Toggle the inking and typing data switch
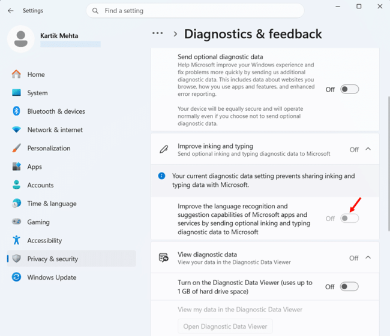The width and height of the screenshot is (390, 336). tap(349, 218)
